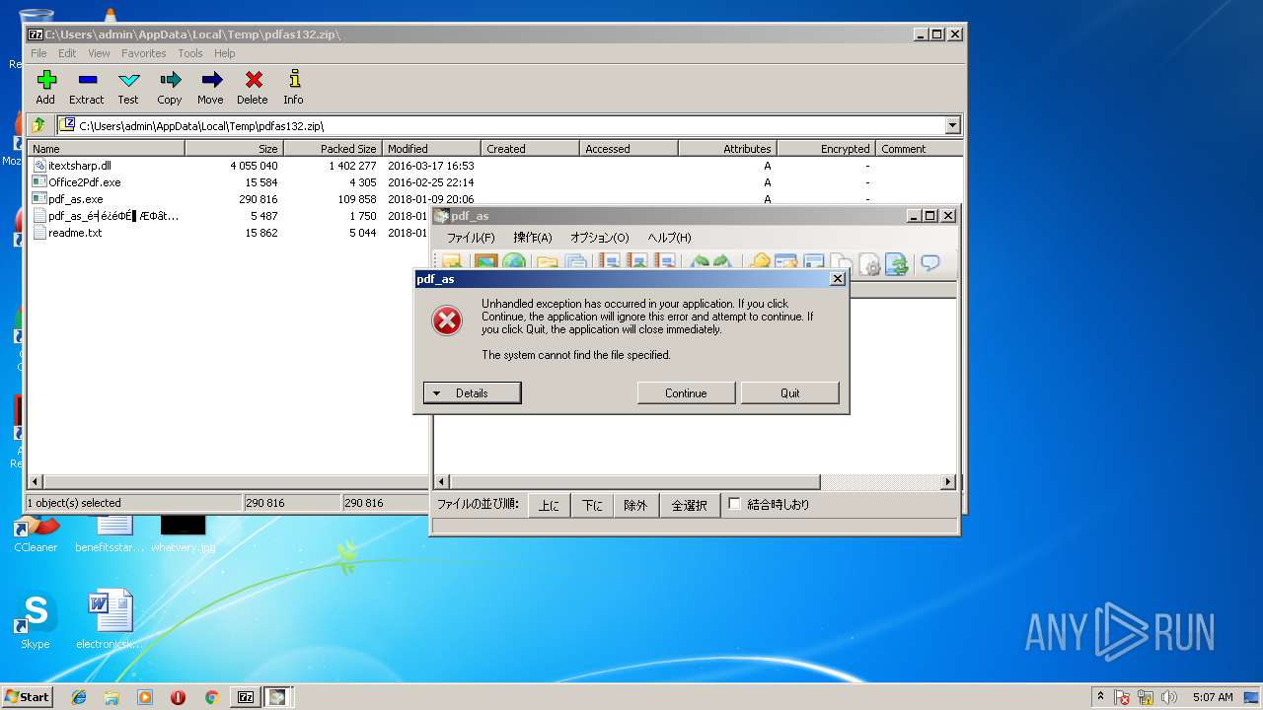Click the 下に button in pdf_as
1263x710 pixels.
(x=592, y=505)
